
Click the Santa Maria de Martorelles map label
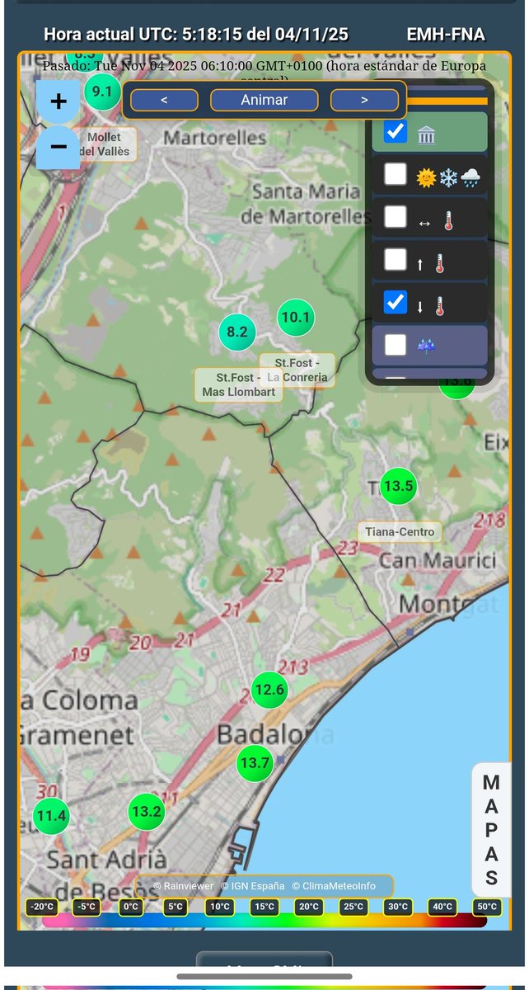[x=306, y=204]
